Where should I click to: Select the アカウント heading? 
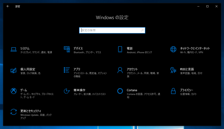click(132, 69)
